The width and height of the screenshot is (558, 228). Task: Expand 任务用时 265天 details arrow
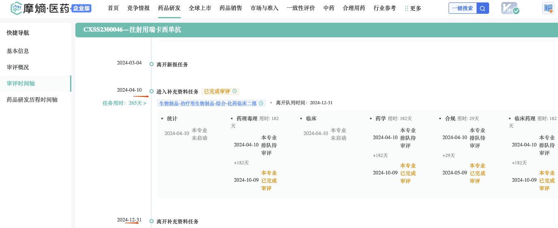145,103
